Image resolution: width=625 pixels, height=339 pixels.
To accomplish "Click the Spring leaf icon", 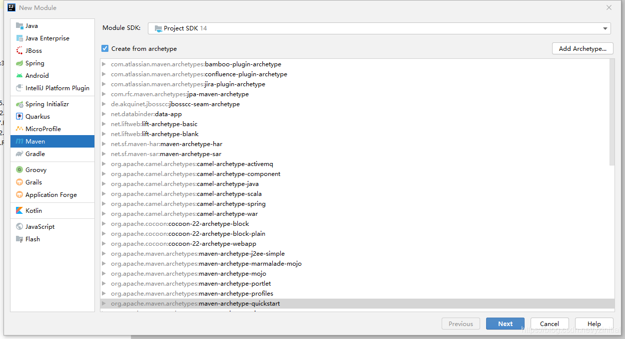I will pyautogui.click(x=19, y=63).
